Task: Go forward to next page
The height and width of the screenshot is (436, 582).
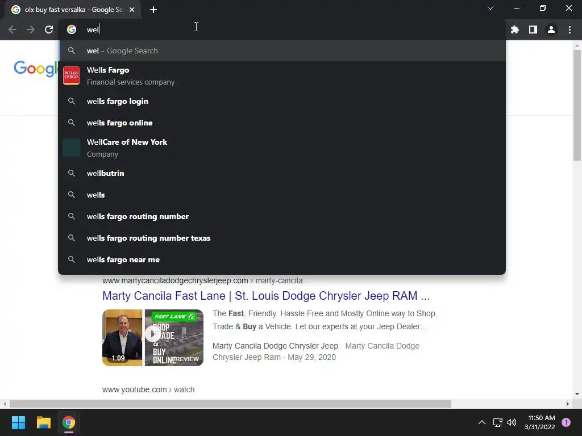Action: (31, 30)
